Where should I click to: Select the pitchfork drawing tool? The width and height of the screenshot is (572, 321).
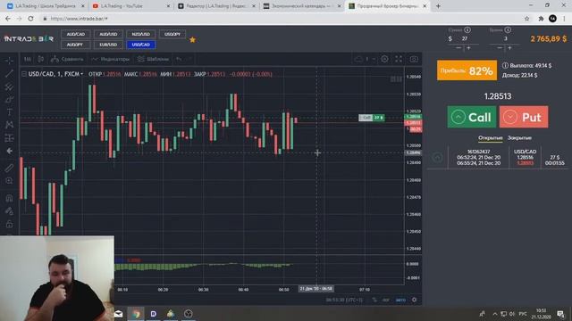click(9, 86)
